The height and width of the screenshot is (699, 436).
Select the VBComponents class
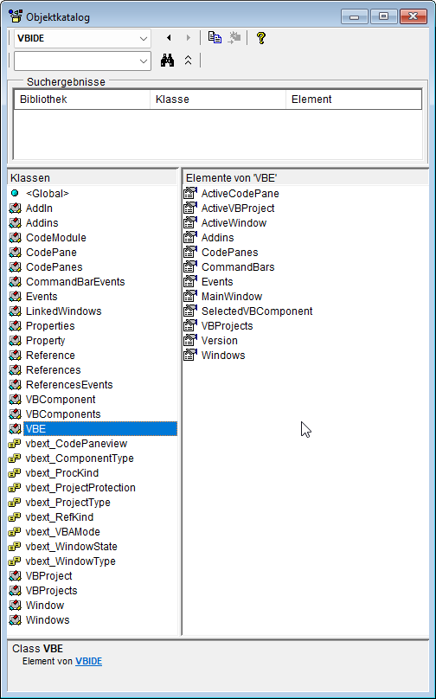point(63,414)
